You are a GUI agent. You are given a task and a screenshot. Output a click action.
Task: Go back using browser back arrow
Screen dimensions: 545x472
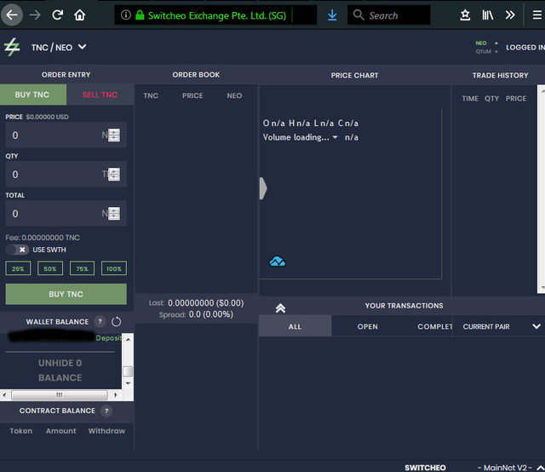point(12,15)
